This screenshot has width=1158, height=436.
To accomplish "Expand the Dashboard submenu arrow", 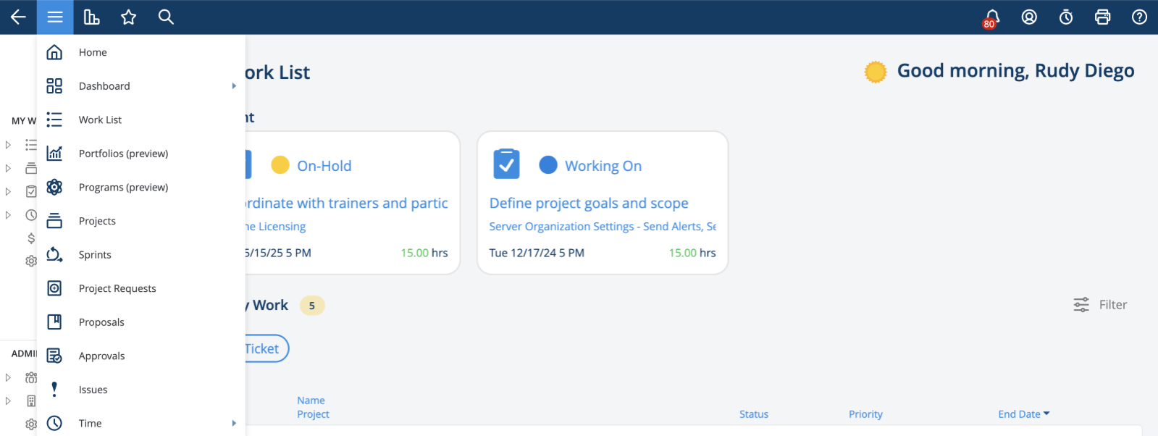I will [x=234, y=85].
